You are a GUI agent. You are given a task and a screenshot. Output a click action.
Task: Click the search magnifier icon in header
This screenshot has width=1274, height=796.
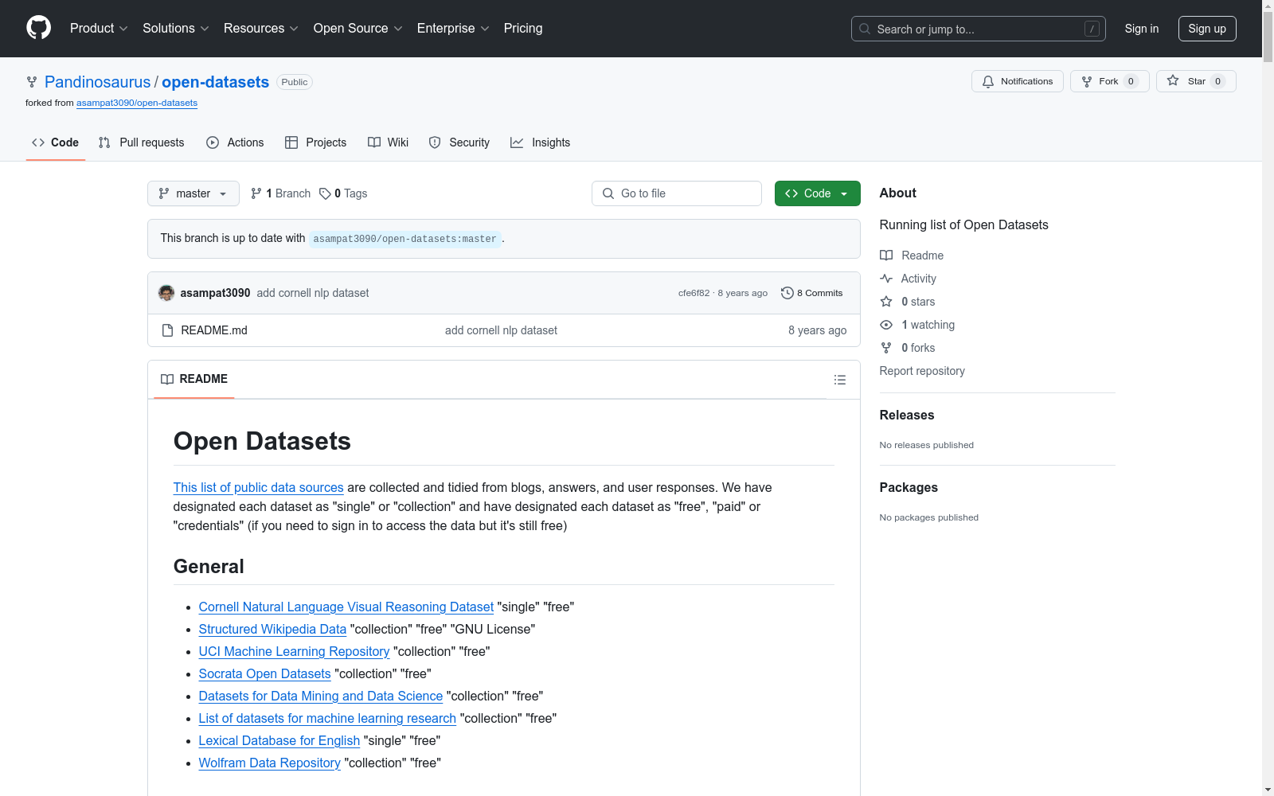[865, 29]
